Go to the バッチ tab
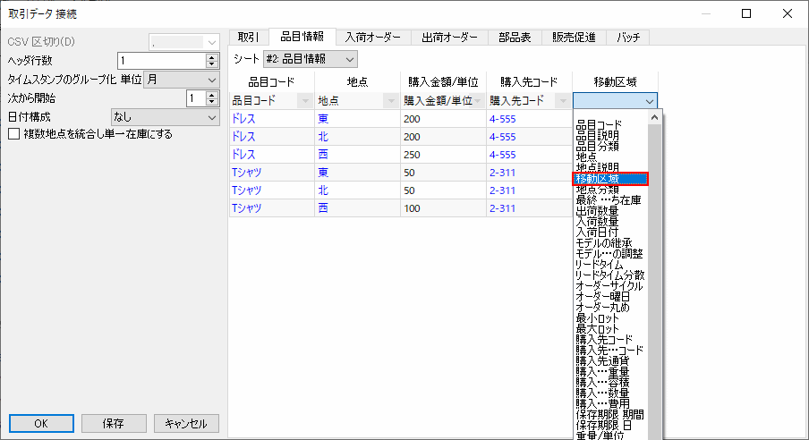Viewport: 809px width, 440px height. tap(627, 37)
